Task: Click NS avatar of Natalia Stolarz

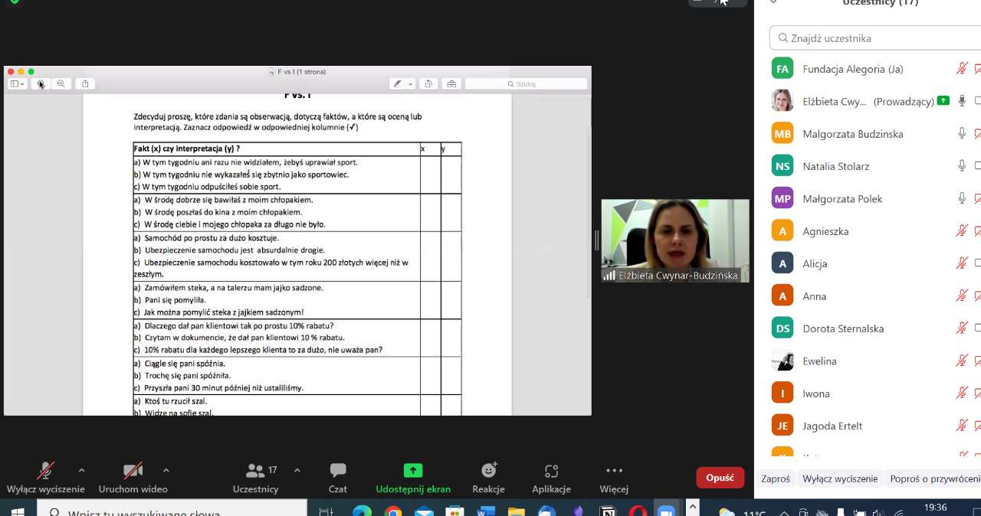Action: point(783,166)
